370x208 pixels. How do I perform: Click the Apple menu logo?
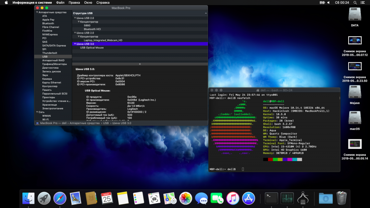tap(6, 3)
